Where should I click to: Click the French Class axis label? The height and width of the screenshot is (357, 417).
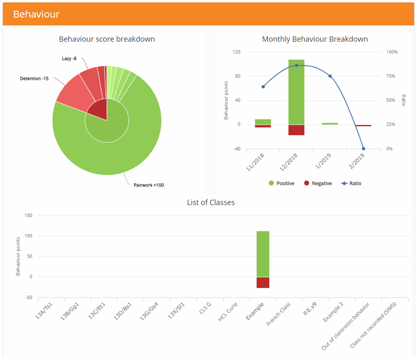(279, 314)
